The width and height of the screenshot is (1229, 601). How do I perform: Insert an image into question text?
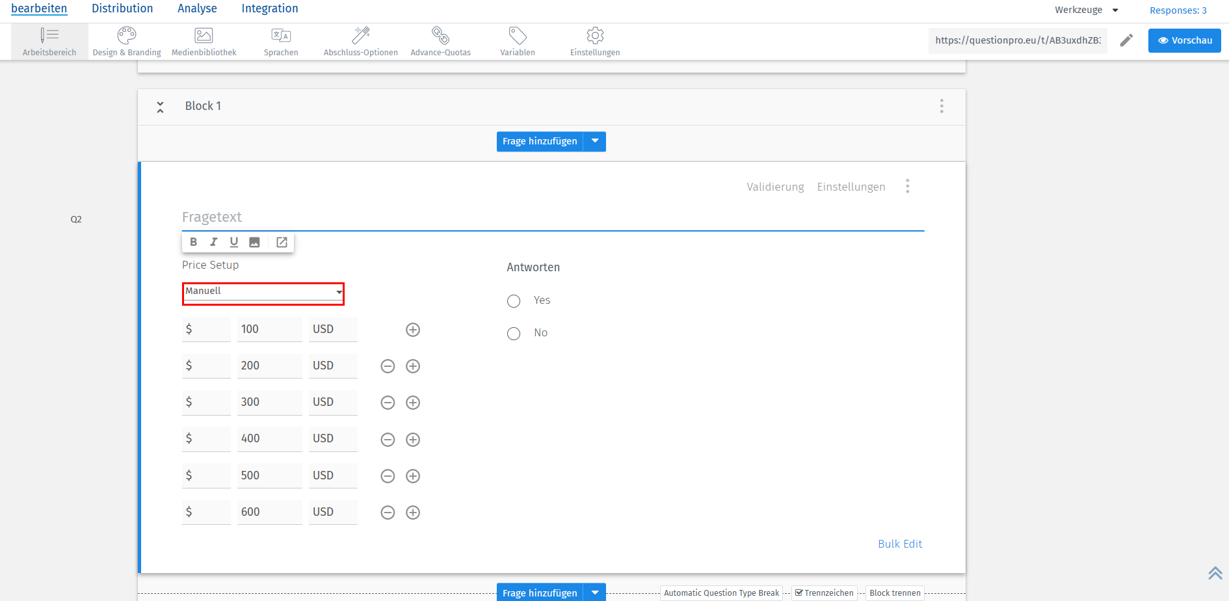[254, 242]
